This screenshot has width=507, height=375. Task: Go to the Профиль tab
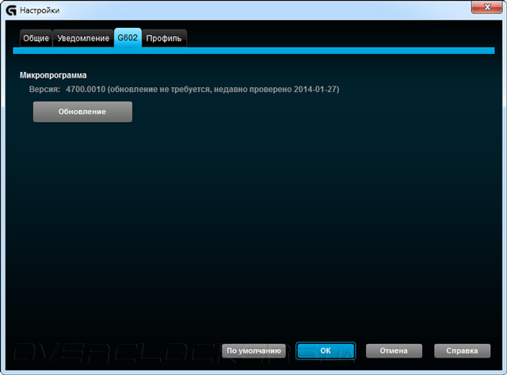tap(164, 38)
